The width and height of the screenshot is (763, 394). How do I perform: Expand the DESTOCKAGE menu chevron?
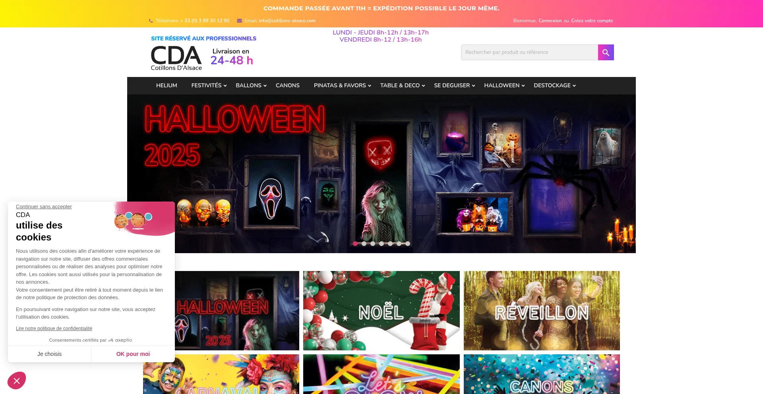(574, 86)
